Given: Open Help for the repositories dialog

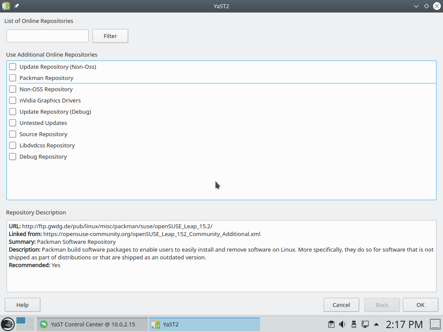Looking at the screenshot, I should click(22, 305).
